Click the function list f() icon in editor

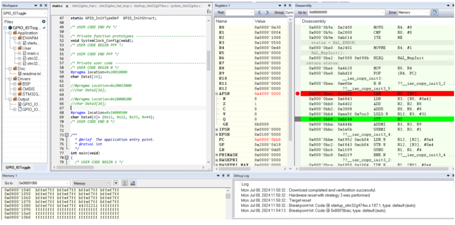[x=209, y=11]
